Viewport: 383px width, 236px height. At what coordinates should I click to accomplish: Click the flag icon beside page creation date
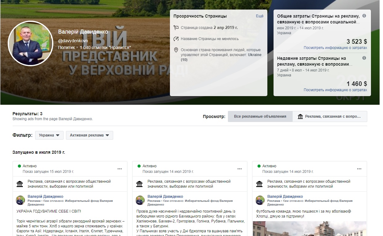(176, 27)
